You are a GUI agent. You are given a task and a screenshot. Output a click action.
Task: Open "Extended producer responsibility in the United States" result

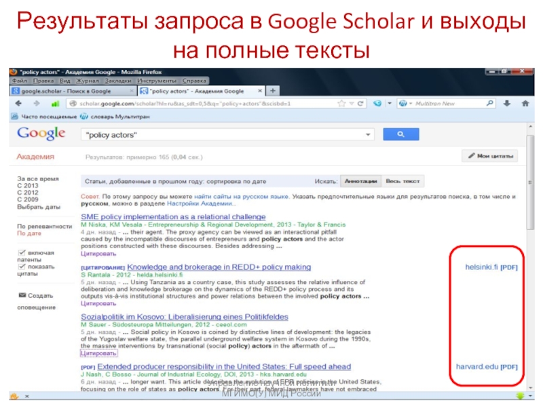[224, 366]
